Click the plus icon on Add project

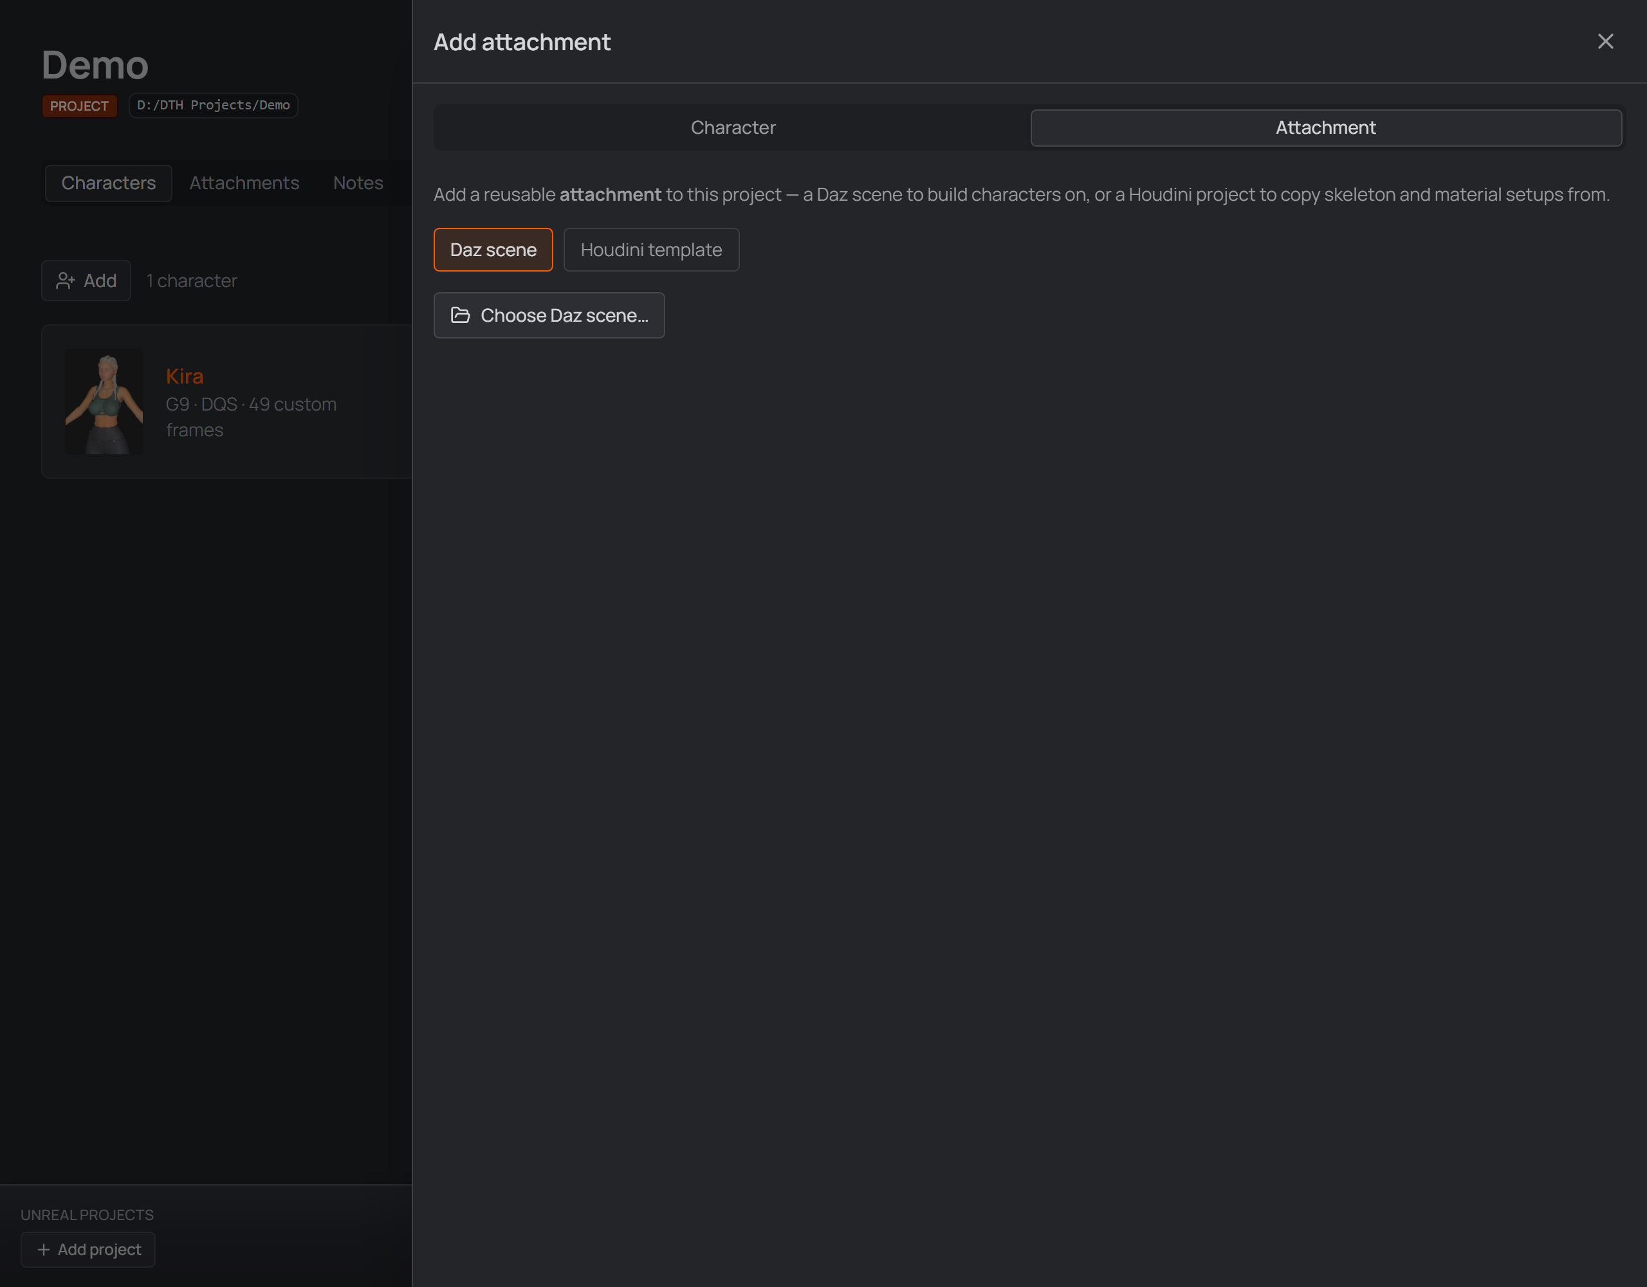coord(44,1249)
